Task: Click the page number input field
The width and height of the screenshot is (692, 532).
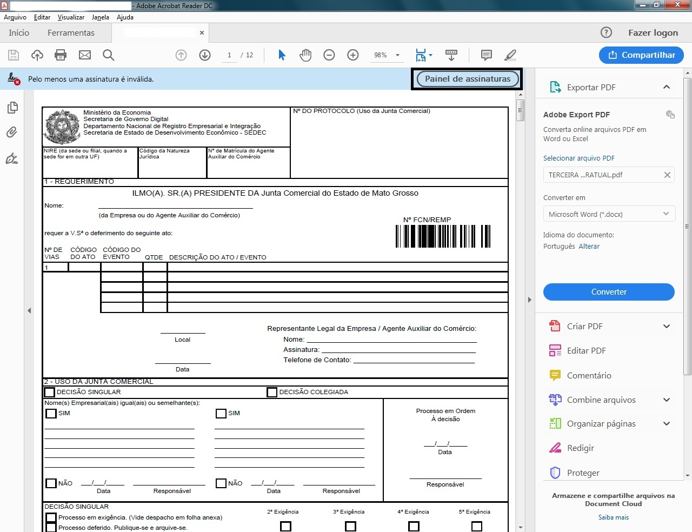Action: (x=229, y=55)
